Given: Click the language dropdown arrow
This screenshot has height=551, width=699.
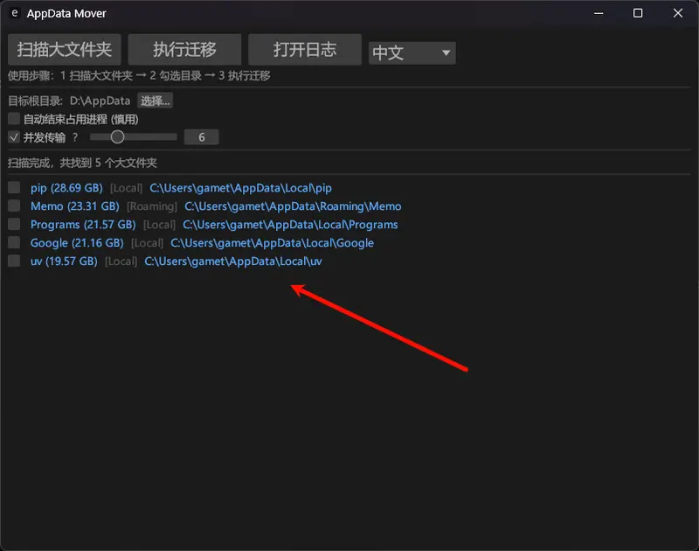Looking at the screenshot, I should coord(443,53).
